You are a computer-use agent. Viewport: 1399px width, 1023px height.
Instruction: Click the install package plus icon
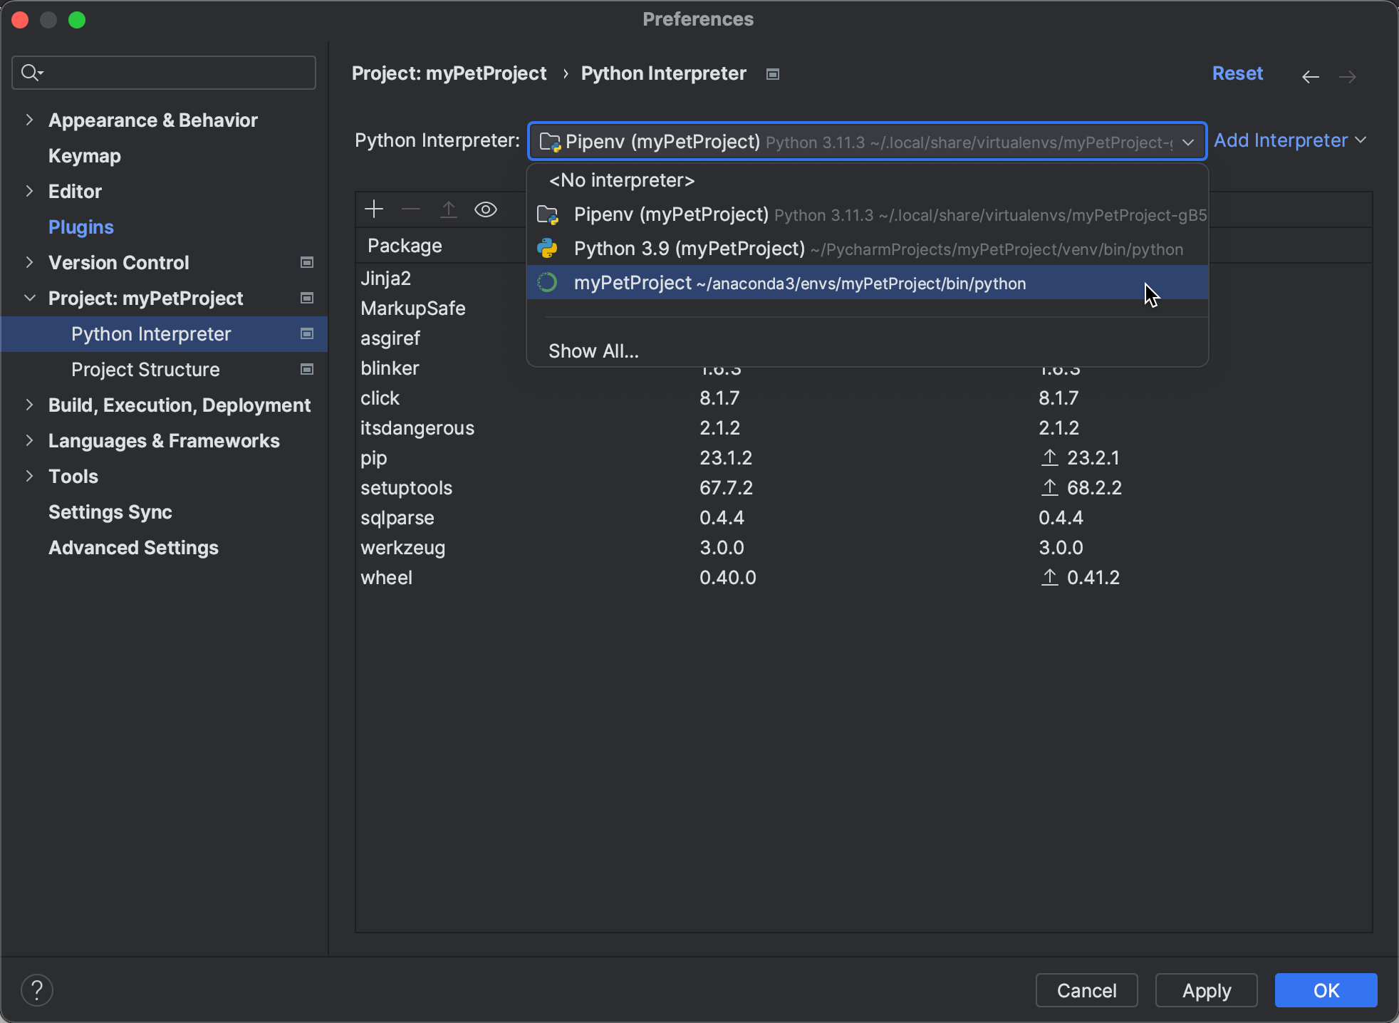click(373, 209)
